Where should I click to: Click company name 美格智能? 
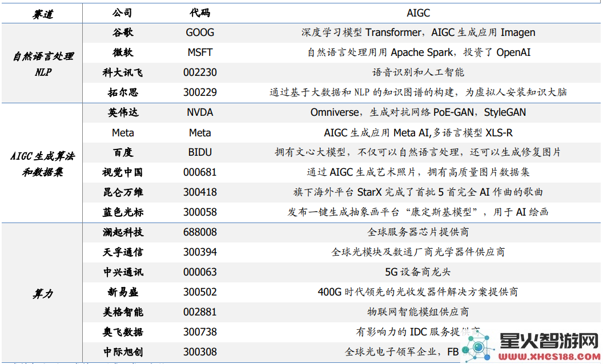tap(123, 312)
